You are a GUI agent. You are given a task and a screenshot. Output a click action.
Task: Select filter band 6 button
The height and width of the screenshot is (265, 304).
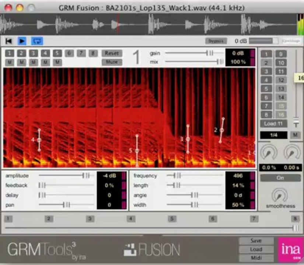click(x=69, y=53)
